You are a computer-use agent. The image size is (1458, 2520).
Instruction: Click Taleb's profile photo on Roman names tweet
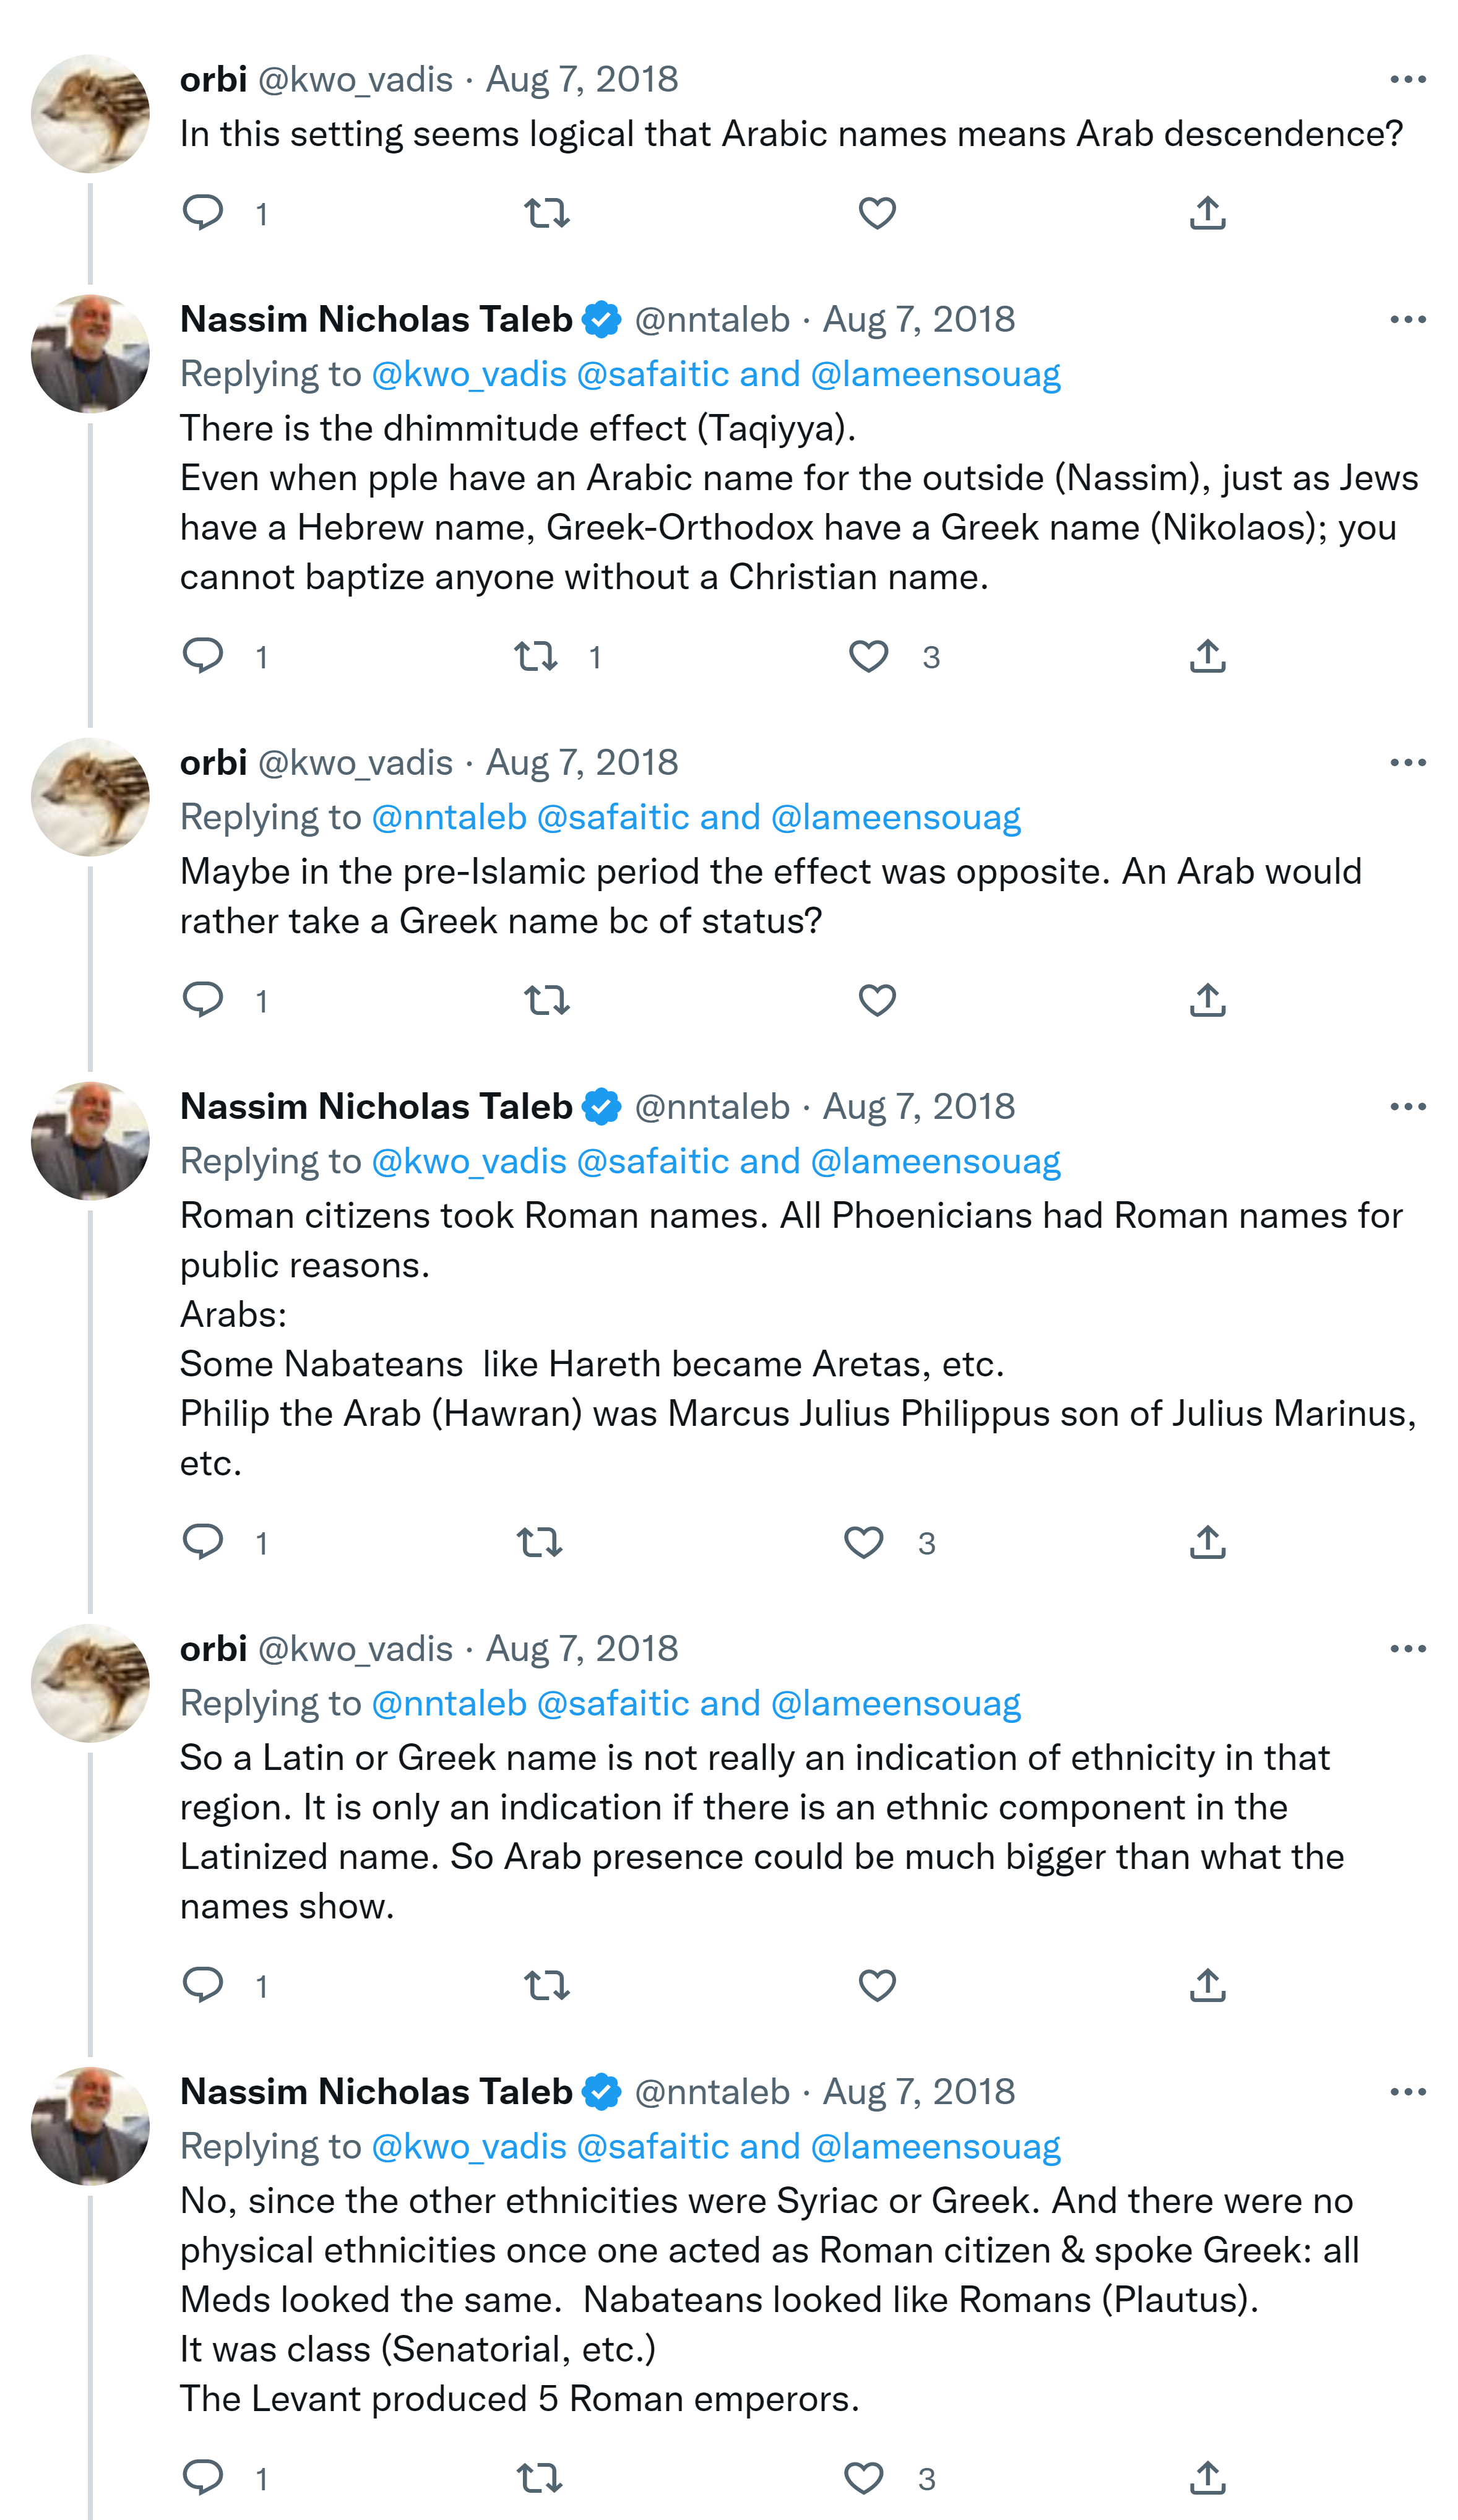pos(90,1140)
